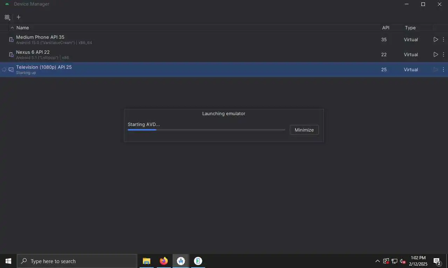Viewport: 448px width, 268px height.
Task: Show hidden system tray icons
Action: coord(377,261)
